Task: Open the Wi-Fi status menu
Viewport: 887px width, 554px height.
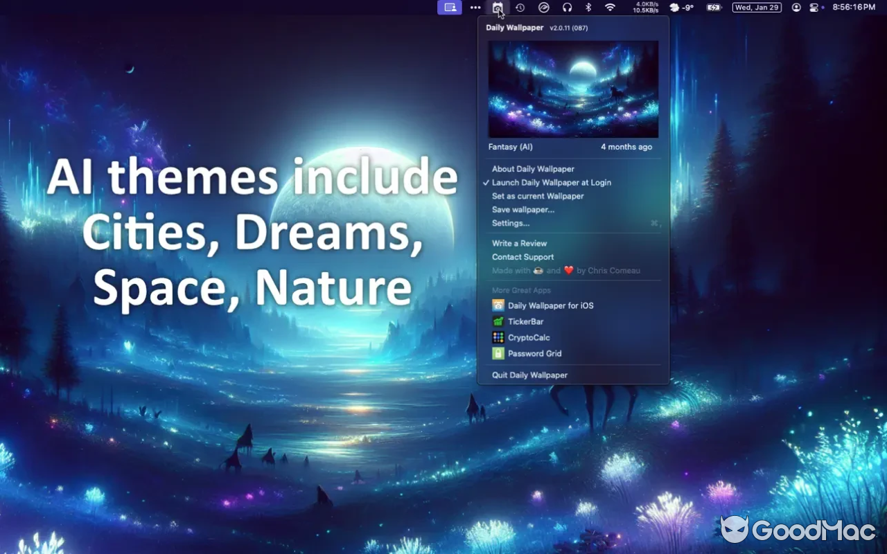Action: click(x=610, y=8)
